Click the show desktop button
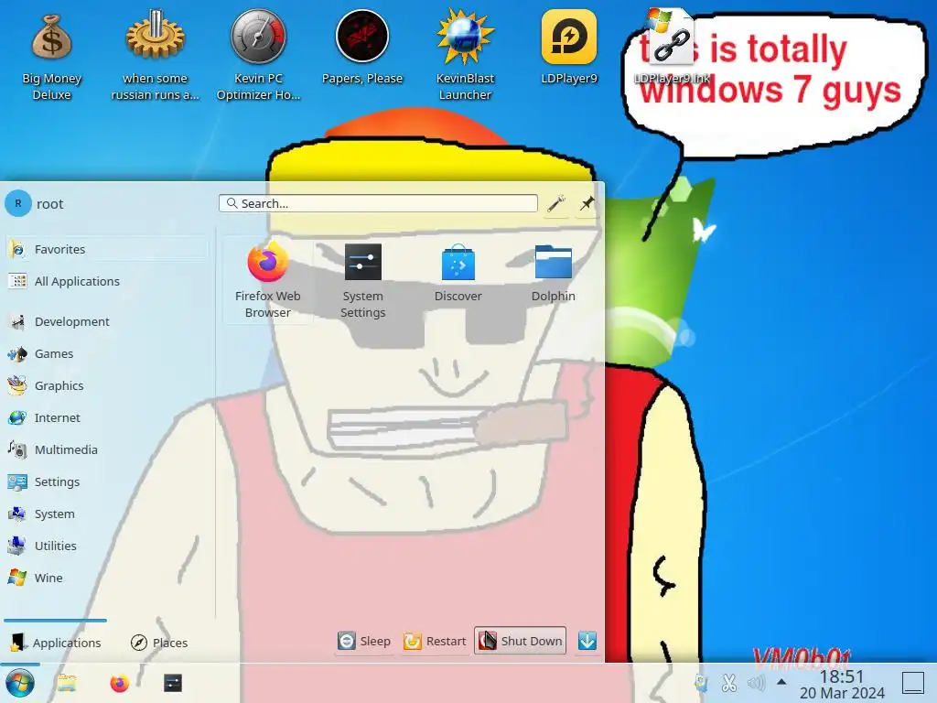 (x=913, y=683)
